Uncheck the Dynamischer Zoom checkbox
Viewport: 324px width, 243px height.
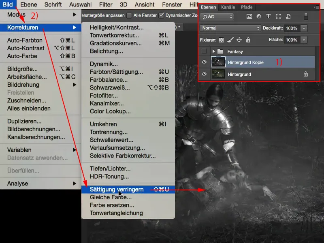tap(162, 15)
